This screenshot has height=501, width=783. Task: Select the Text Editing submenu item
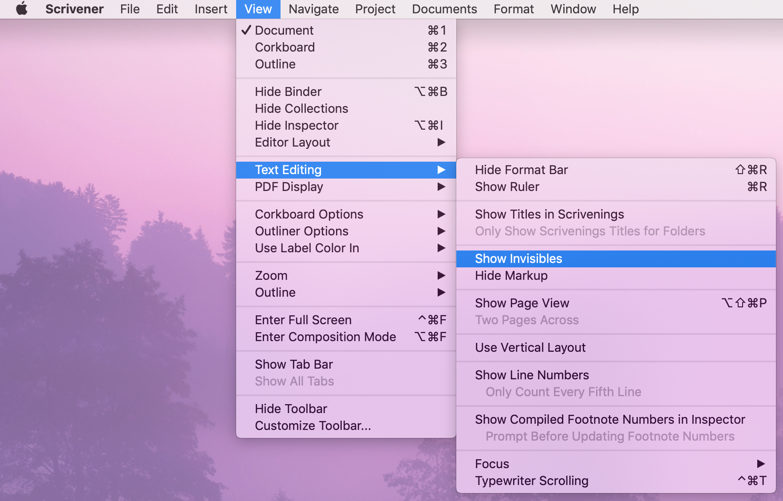pos(346,170)
